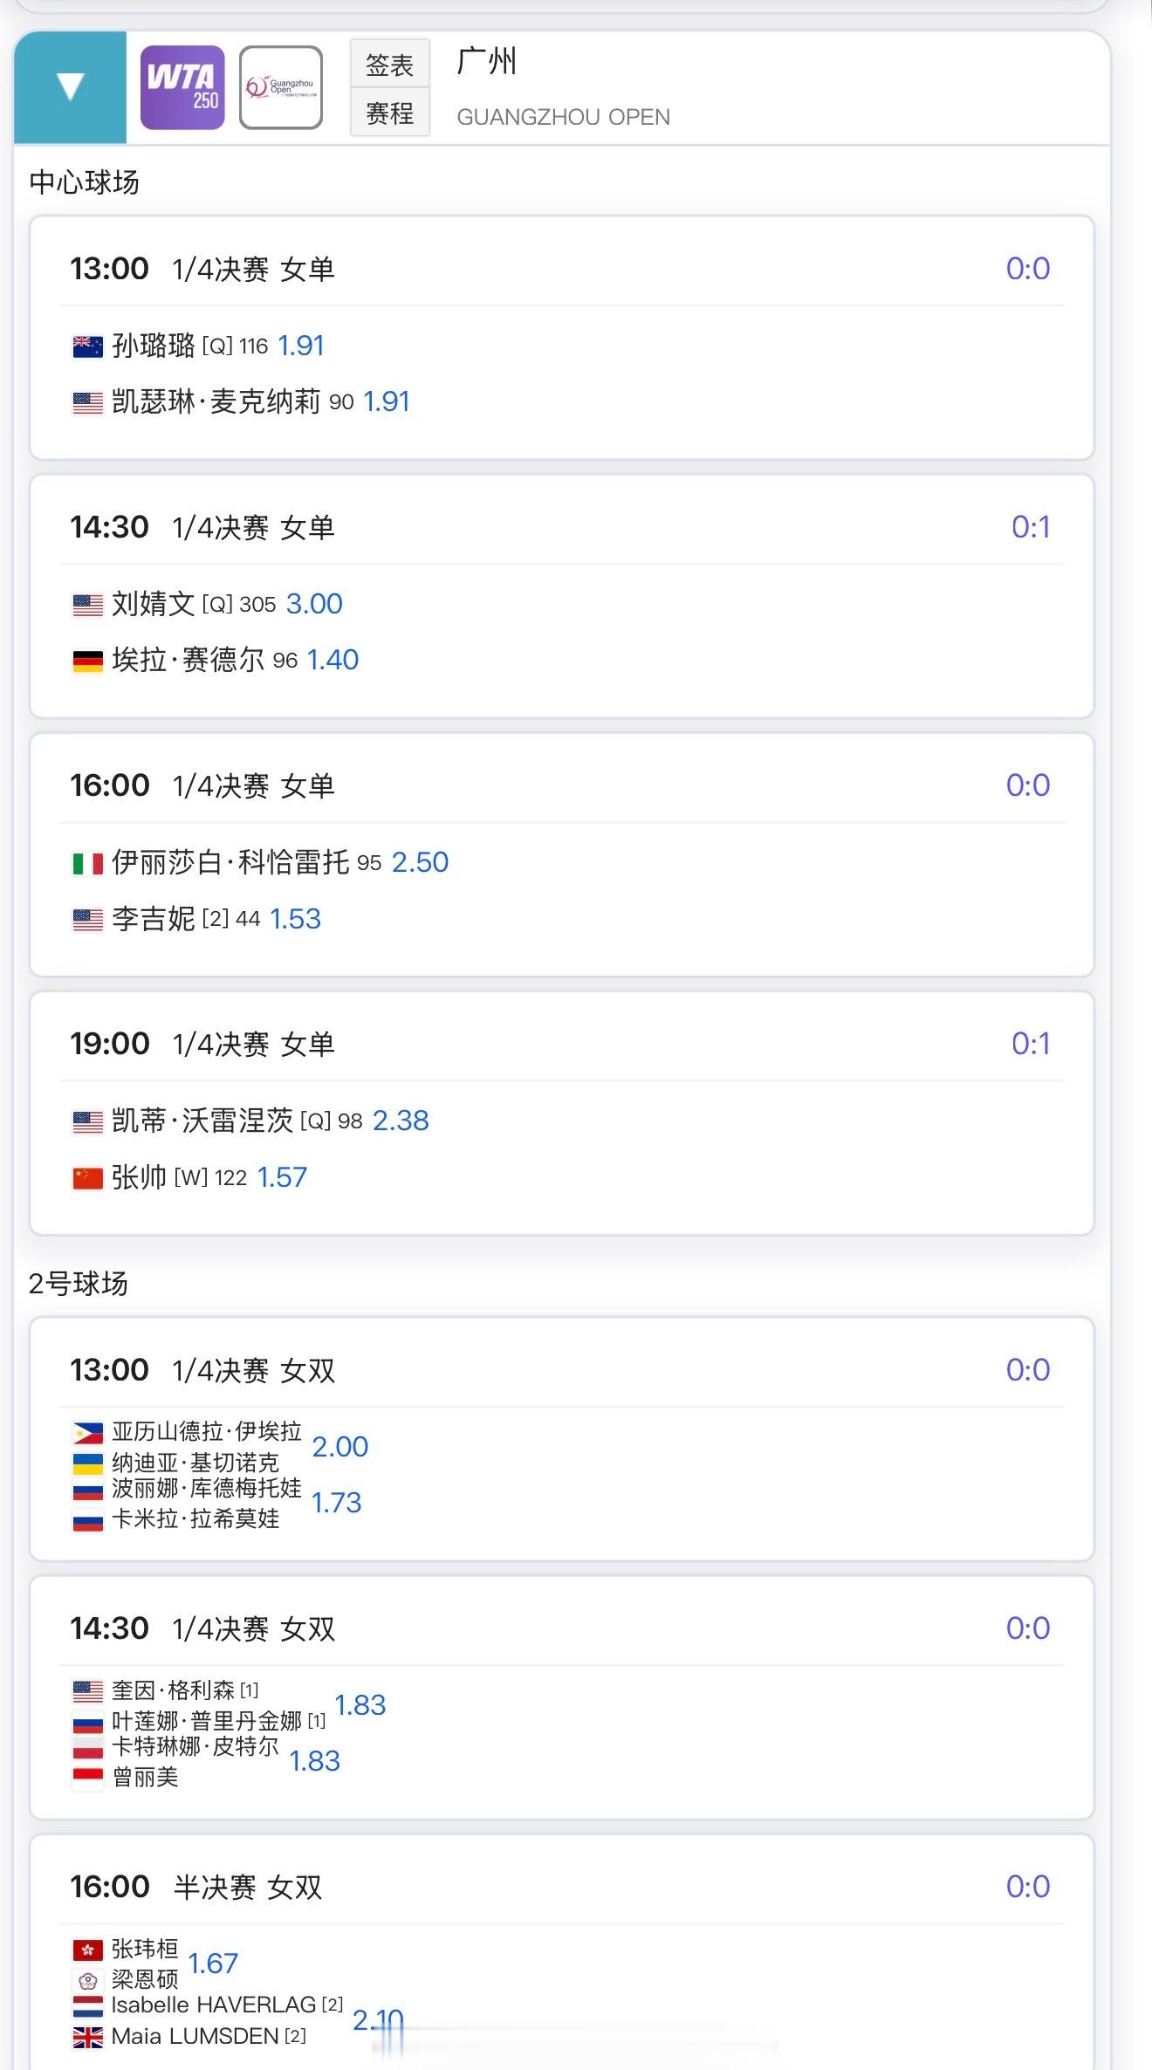The height and width of the screenshot is (2070, 1152).
Task: Open the 签表 draw tab
Action: (x=389, y=65)
